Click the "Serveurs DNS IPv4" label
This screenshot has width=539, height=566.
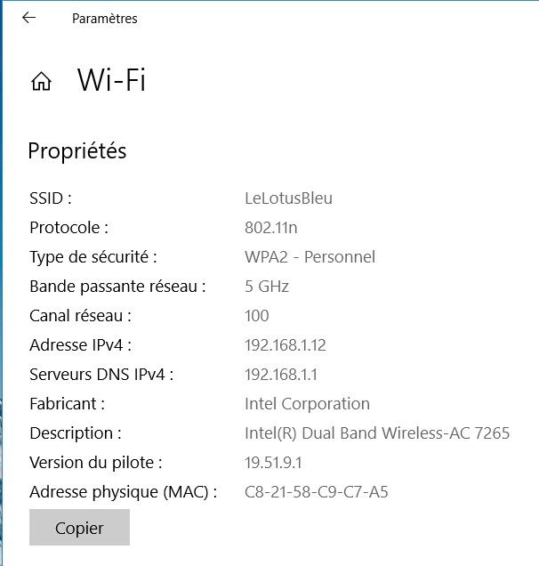101,374
